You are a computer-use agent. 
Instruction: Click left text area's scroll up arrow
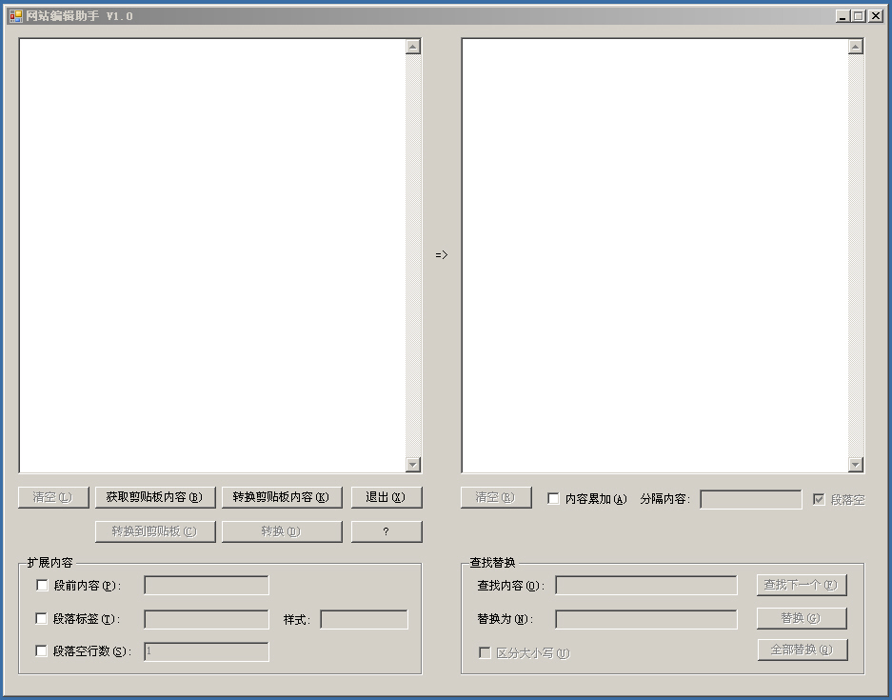[x=413, y=46]
